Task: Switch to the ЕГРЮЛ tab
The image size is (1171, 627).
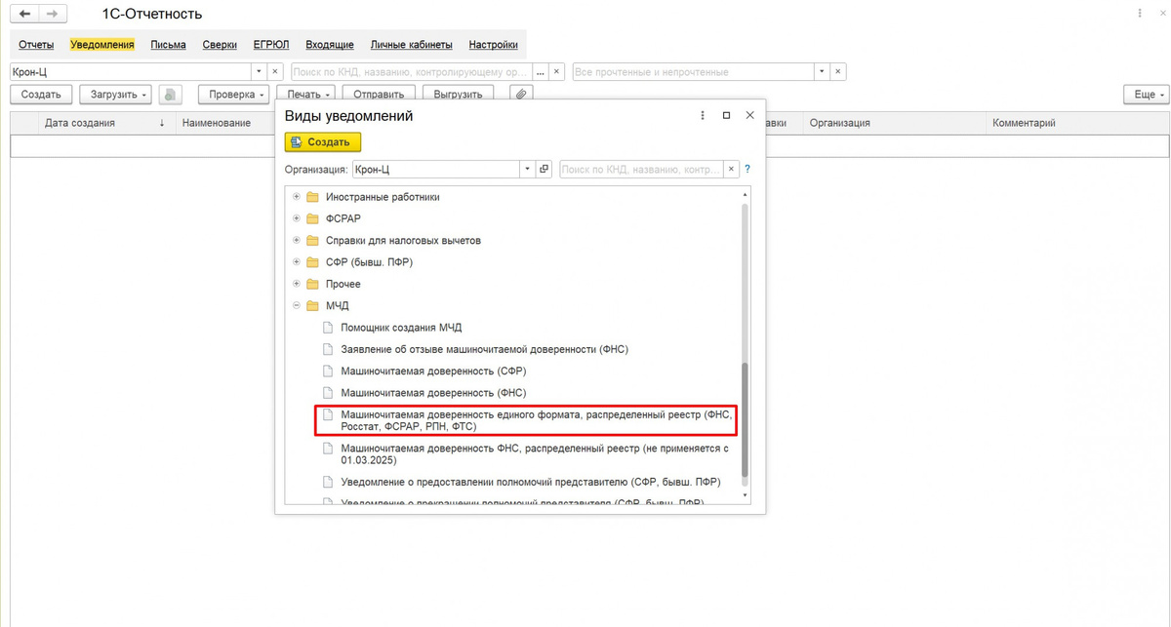Action: pyautogui.click(x=271, y=45)
